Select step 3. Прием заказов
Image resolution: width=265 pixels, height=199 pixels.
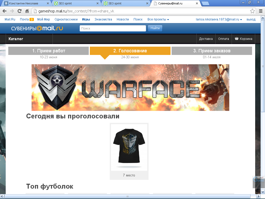[x=212, y=51]
